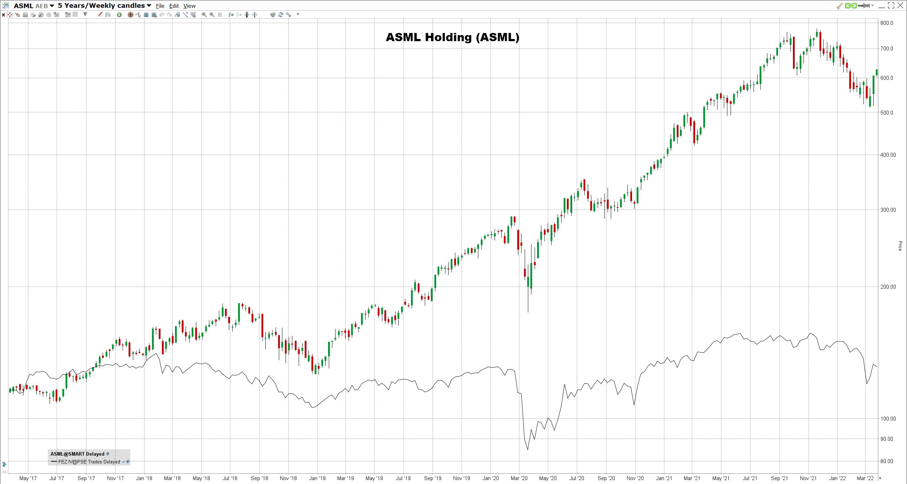
Task: Click the colored circles palette icon
Action: coord(273,15)
